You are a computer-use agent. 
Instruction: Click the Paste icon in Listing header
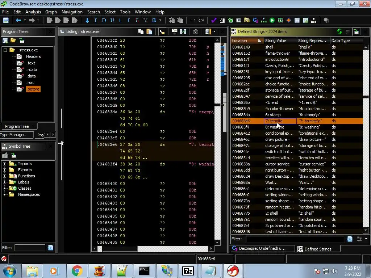pos(149,31)
